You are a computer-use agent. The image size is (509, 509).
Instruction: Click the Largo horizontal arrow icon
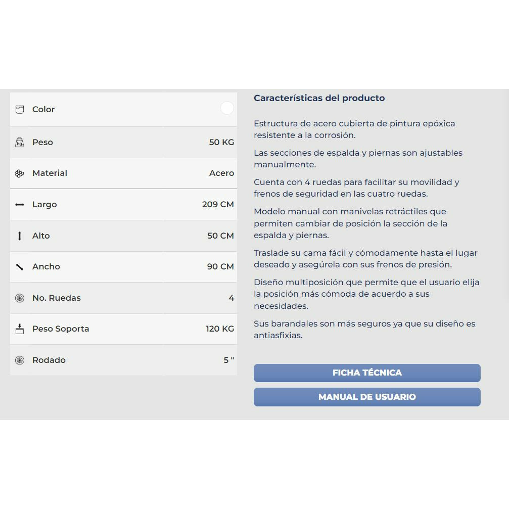tap(20, 205)
